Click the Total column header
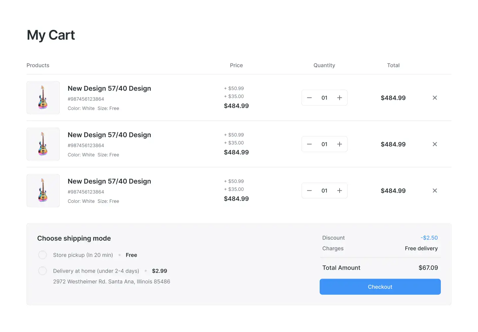 [x=393, y=65]
